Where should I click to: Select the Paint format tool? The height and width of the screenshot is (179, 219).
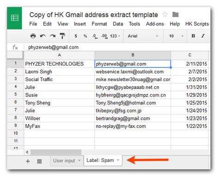pos(62,36)
